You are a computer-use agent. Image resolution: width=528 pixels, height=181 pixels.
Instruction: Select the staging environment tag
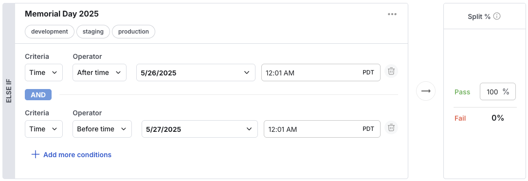(x=93, y=32)
